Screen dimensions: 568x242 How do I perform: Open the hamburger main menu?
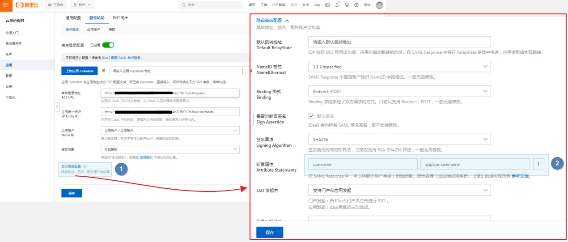tap(5, 5)
